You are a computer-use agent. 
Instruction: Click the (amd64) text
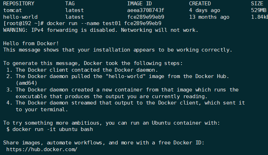point(27,83)
